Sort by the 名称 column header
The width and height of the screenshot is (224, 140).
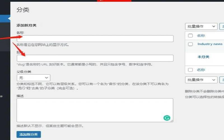[x=201, y=36]
